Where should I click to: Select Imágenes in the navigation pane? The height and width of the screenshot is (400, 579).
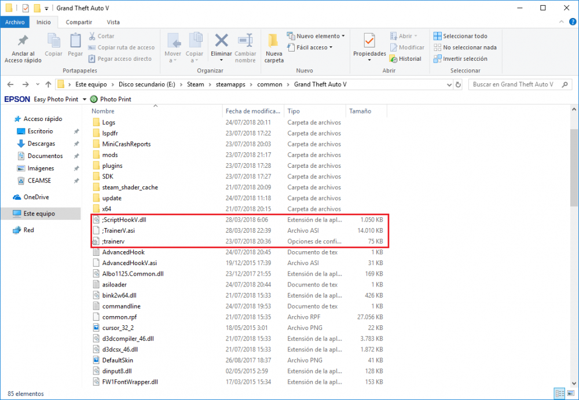41,168
